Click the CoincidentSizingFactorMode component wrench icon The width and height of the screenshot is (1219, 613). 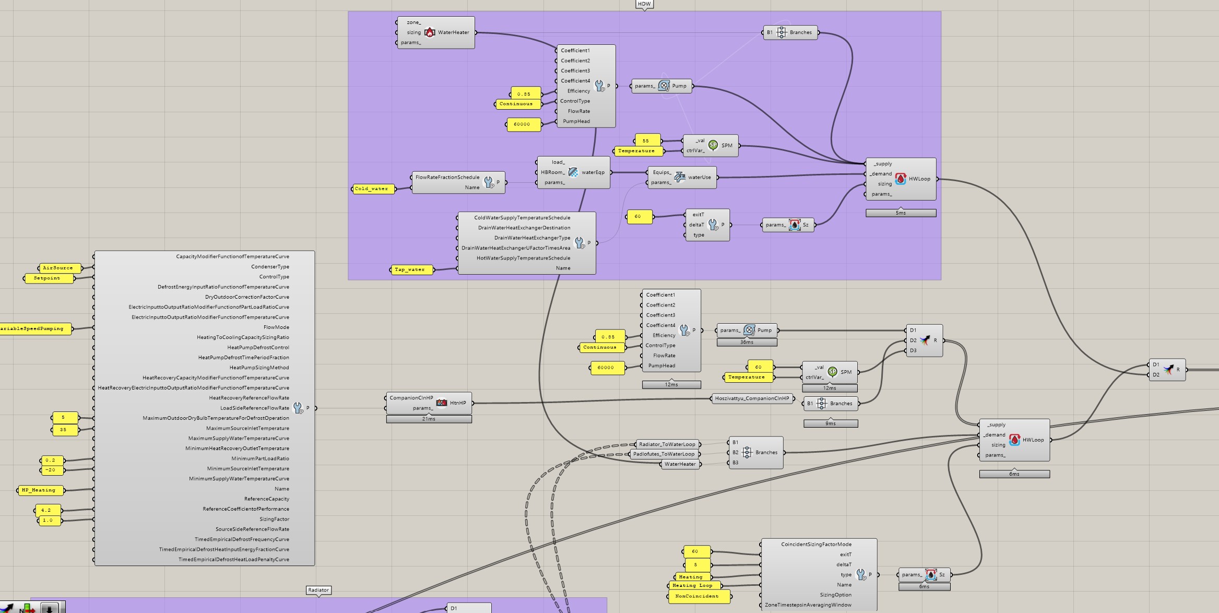tap(861, 574)
